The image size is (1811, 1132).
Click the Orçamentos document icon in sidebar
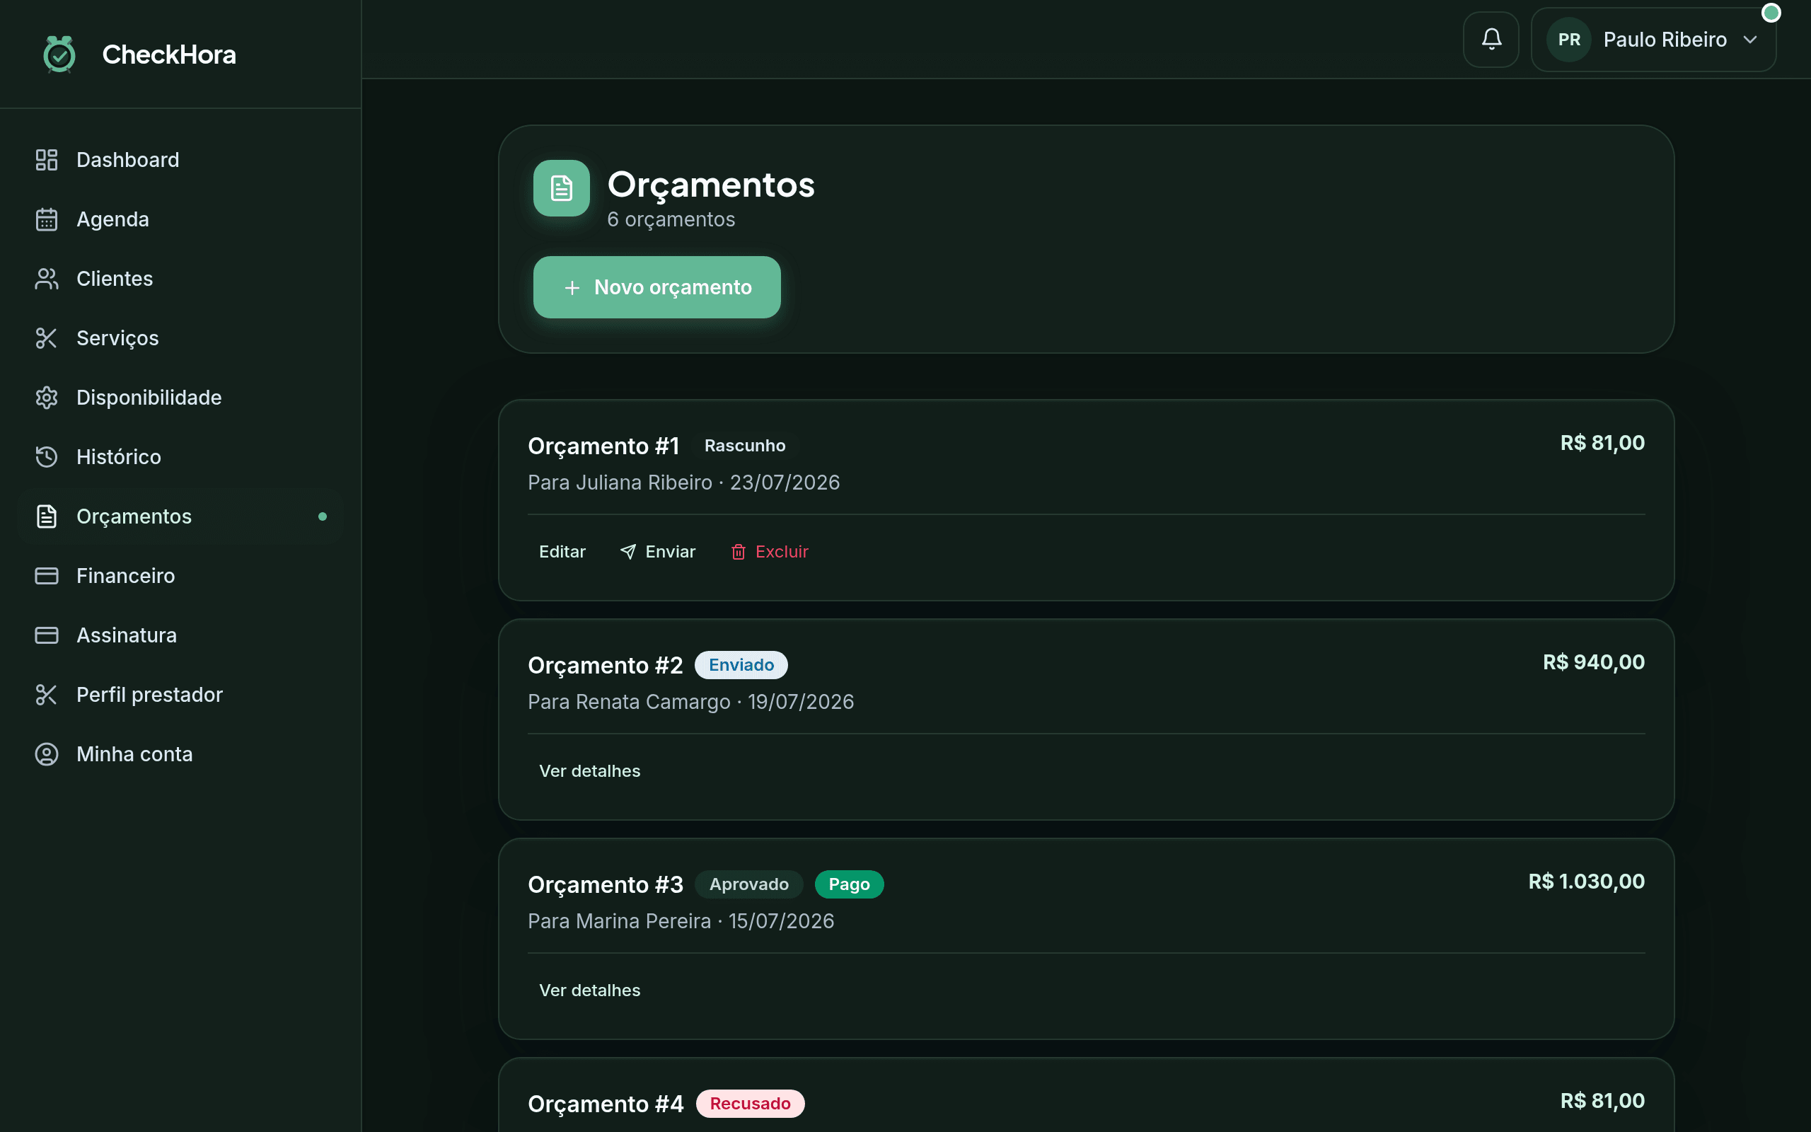click(47, 516)
